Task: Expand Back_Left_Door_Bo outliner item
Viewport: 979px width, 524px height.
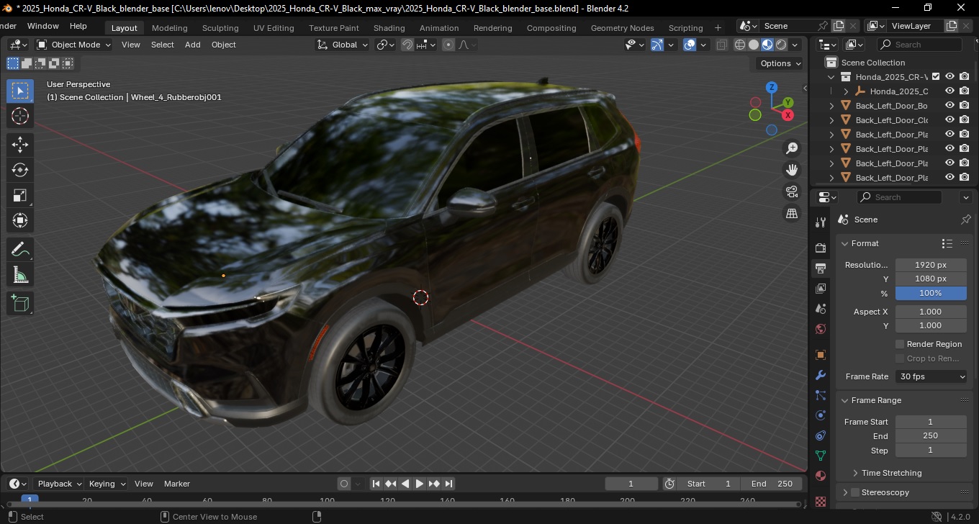Action: (831, 105)
